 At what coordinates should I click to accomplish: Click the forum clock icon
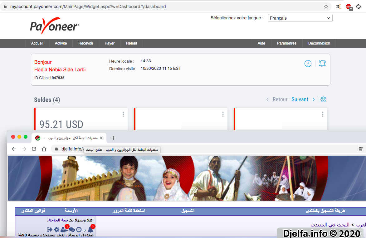[x=79, y=230]
